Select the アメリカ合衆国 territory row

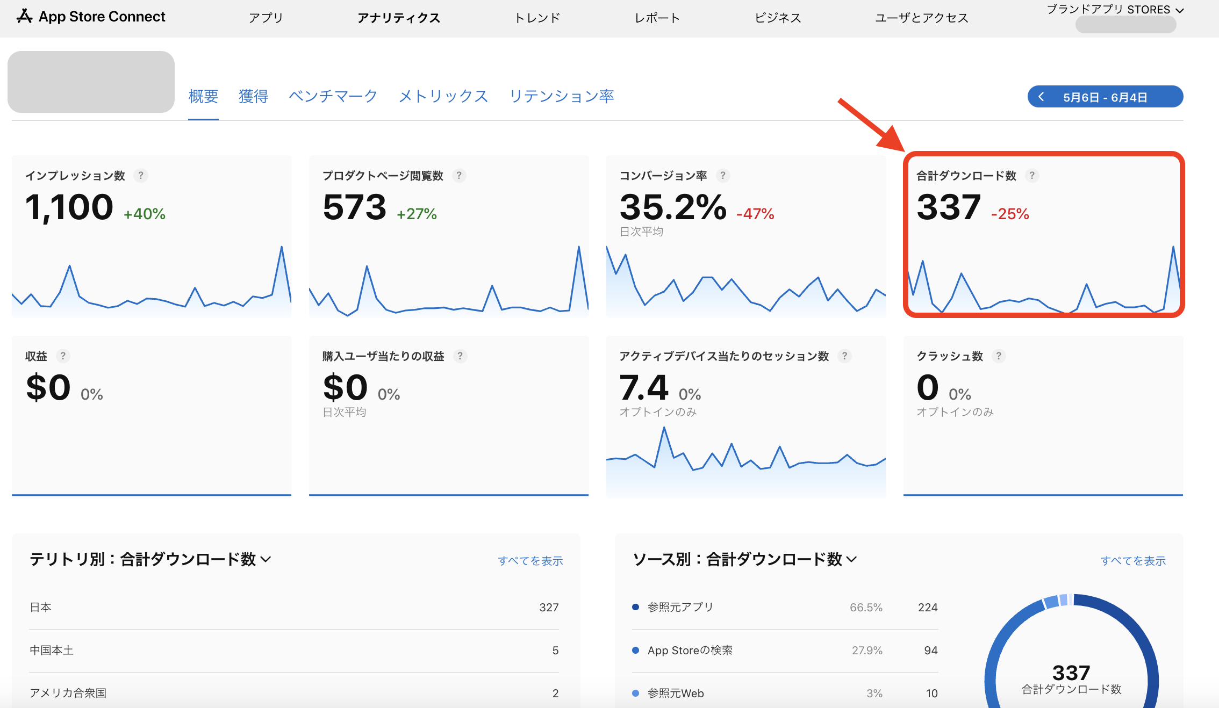tap(294, 693)
